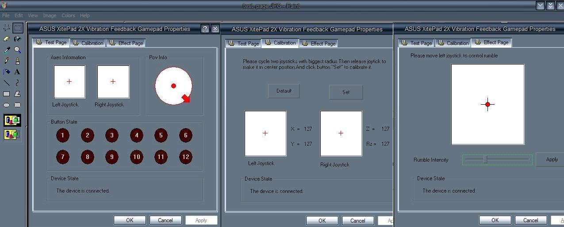Click Cancel in the Effect Page dialog

point(531,220)
